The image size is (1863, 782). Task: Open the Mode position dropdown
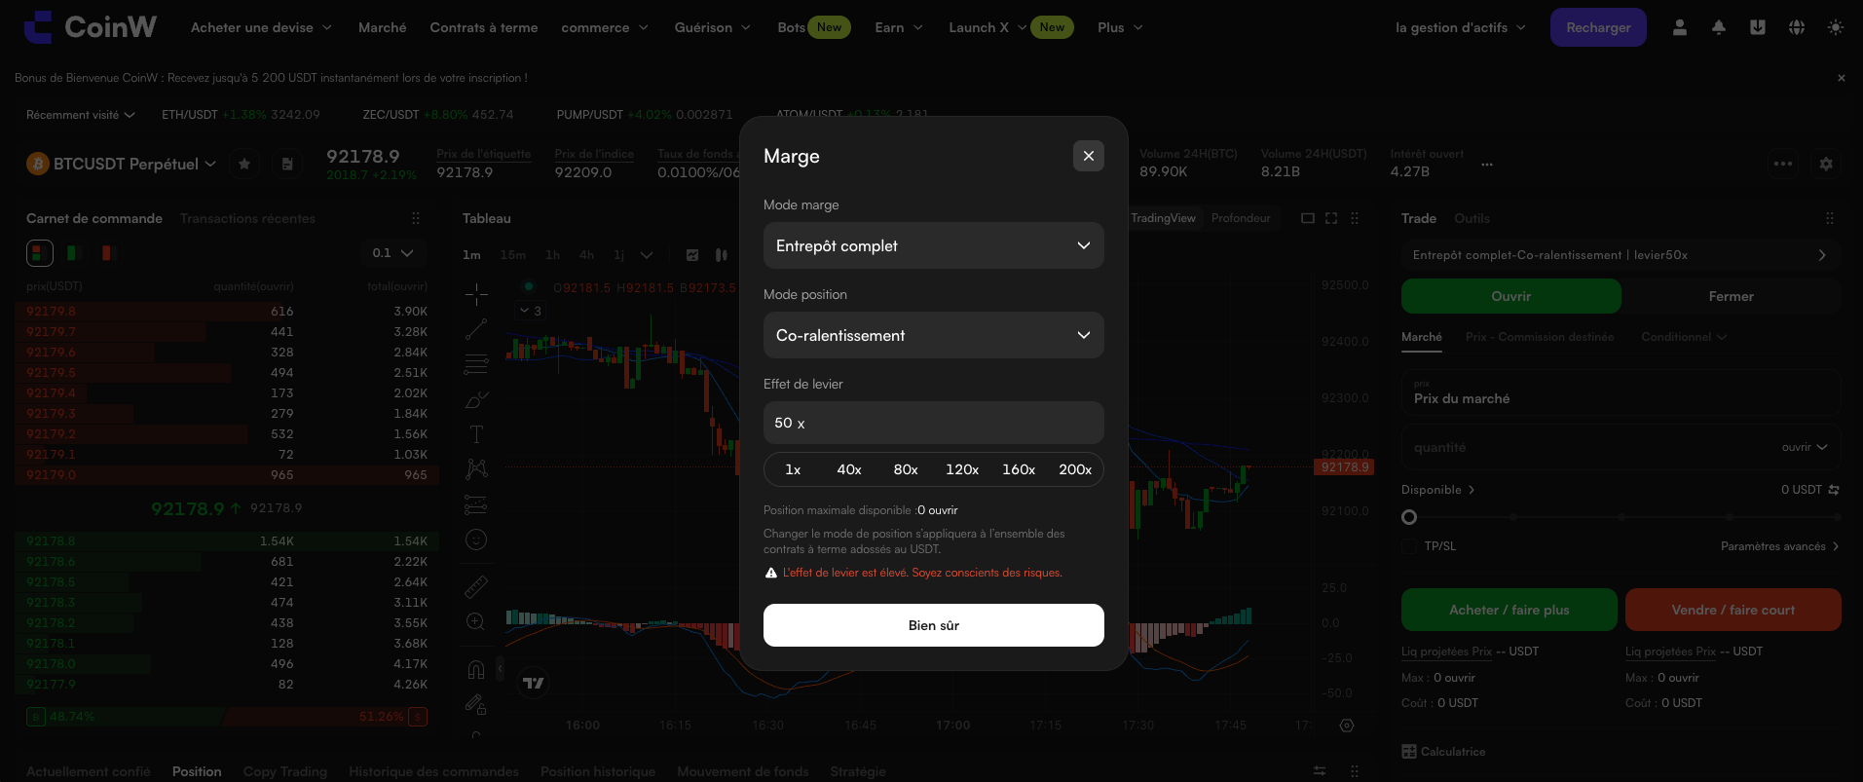pyautogui.click(x=934, y=335)
